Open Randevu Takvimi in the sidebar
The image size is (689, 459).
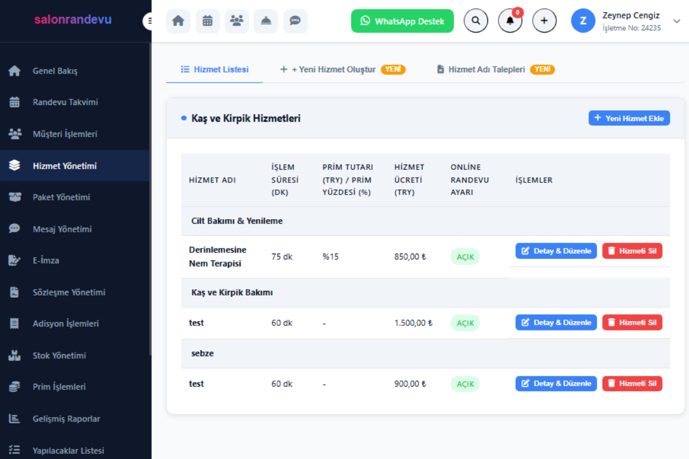pos(65,102)
